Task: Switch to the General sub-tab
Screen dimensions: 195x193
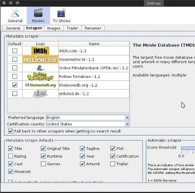Action: point(13,28)
